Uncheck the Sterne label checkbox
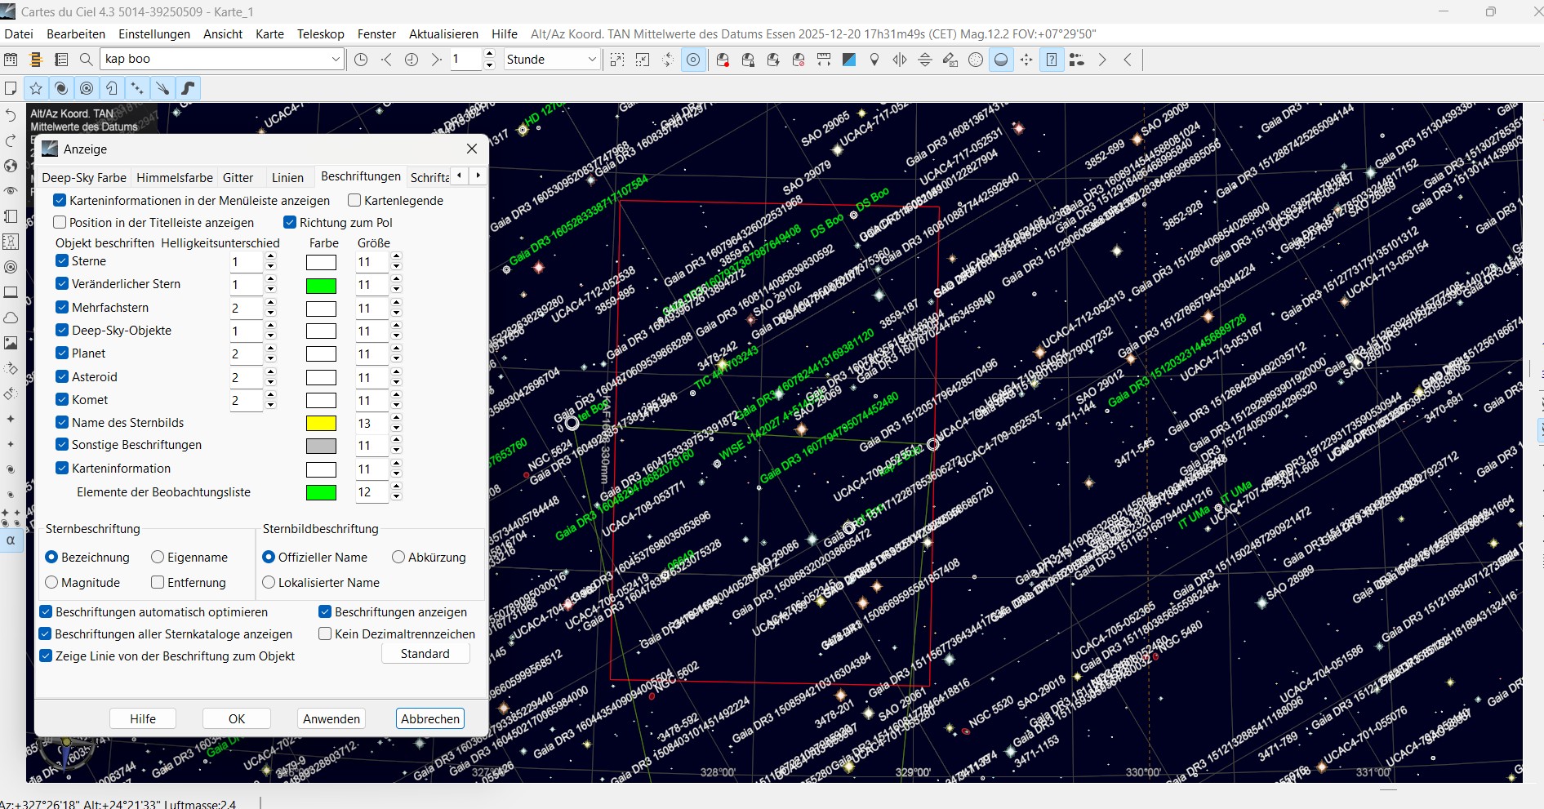This screenshot has height=809, width=1544. point(62,261)
